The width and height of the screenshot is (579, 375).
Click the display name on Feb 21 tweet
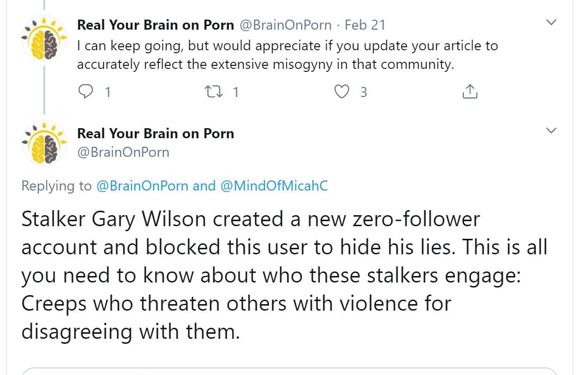155,25
